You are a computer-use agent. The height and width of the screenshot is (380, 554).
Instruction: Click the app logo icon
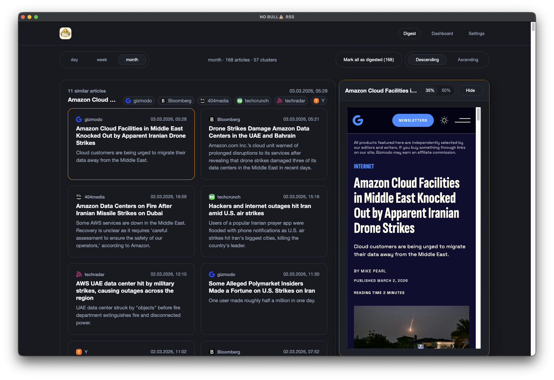65,33
